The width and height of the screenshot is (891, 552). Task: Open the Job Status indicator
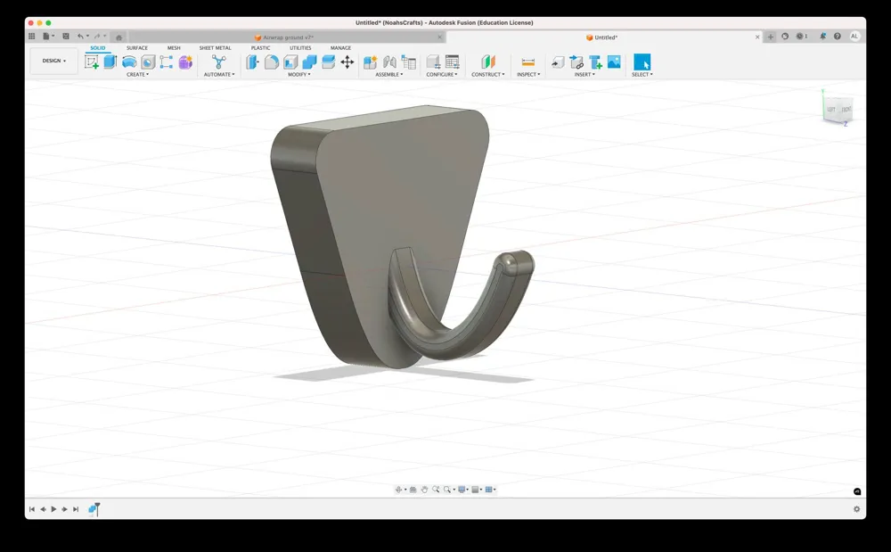point(801,37)
